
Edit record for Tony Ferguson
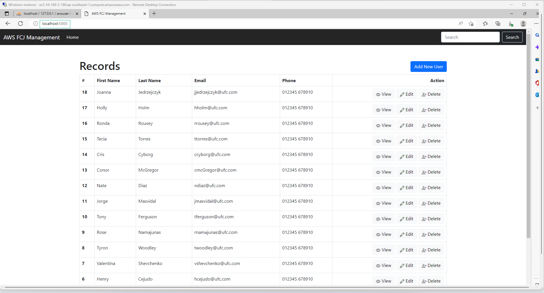(406, 219)
